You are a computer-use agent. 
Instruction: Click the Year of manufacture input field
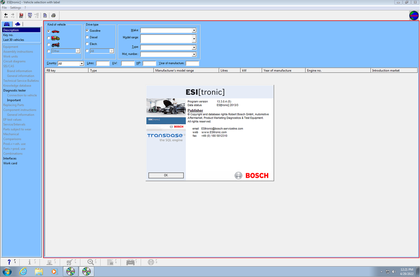coord(192,64)
